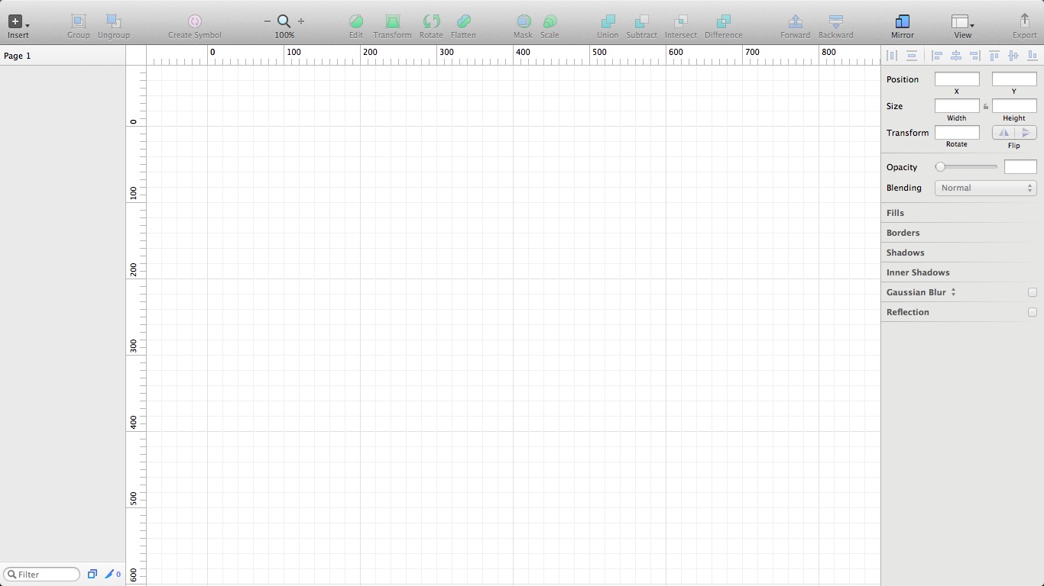Select the Mirror tool

click(902, 21)
